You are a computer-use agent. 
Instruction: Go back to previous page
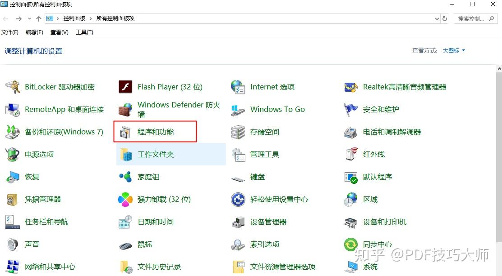click(5, 19)
